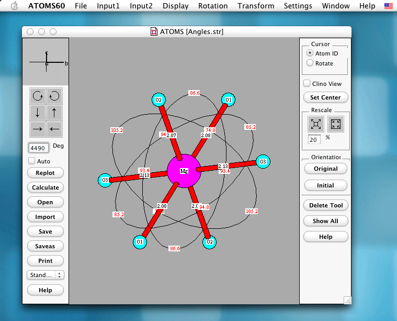Viewport: 397px width, 321px height.
Task: Open the Transform menu
Action: 255,6
